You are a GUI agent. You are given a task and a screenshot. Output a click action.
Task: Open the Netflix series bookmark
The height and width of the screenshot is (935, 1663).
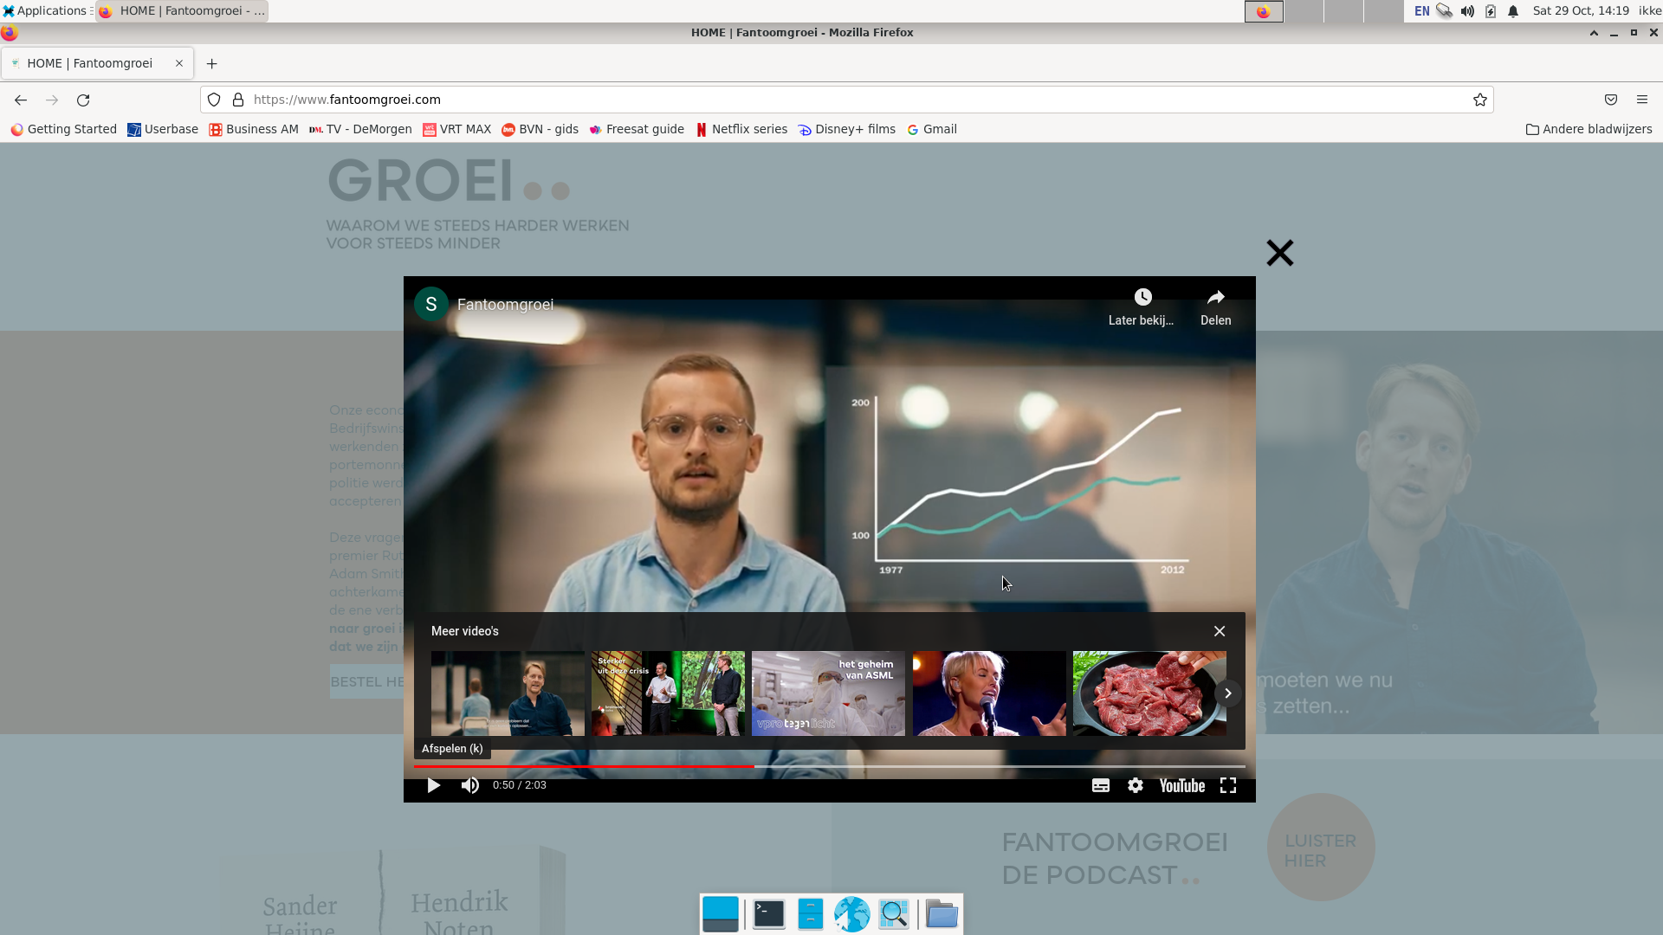click(741, 129)
